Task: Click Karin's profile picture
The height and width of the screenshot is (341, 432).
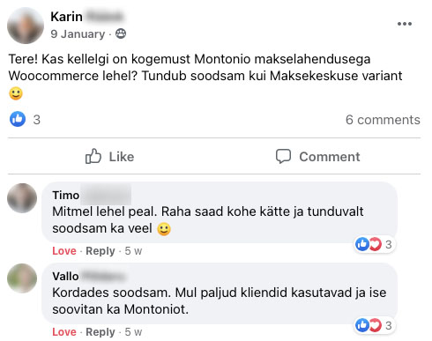Action: 26,26
